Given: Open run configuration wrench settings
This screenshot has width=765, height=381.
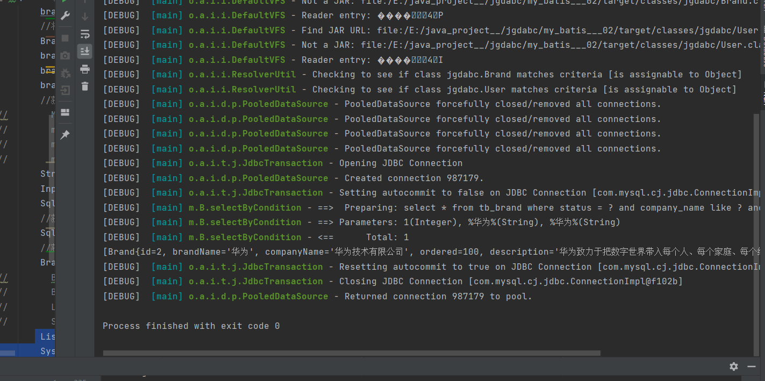Looking at the screenshot, I should pos(65,16).
